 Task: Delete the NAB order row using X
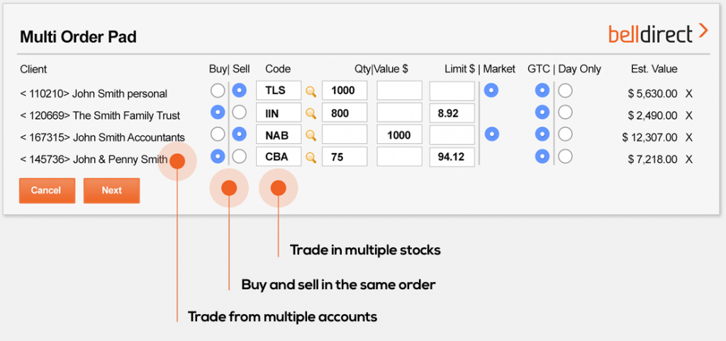(688, 137)
